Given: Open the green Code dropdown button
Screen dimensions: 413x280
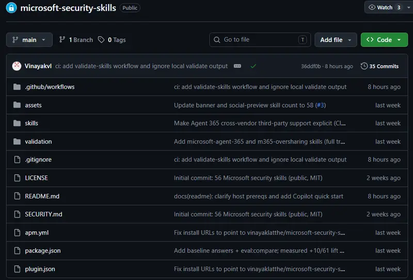Looking at the screenshot, I should (384, 40).
